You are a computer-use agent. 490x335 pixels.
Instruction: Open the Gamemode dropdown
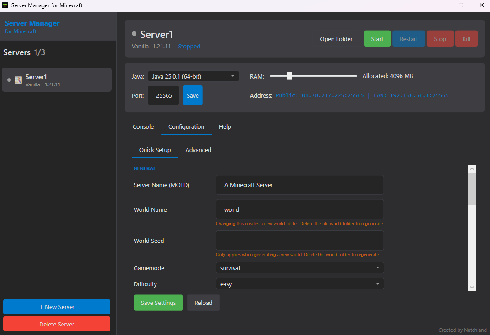click(299, 268)
